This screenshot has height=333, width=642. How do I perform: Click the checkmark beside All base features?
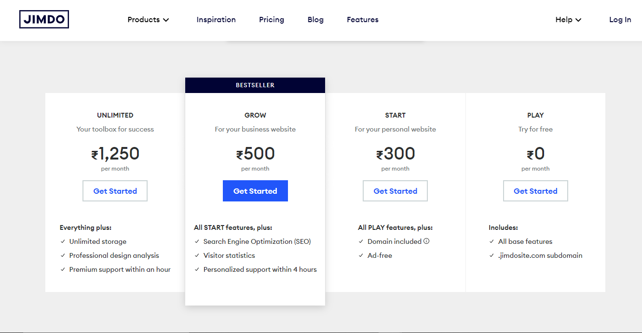(492, 241)
